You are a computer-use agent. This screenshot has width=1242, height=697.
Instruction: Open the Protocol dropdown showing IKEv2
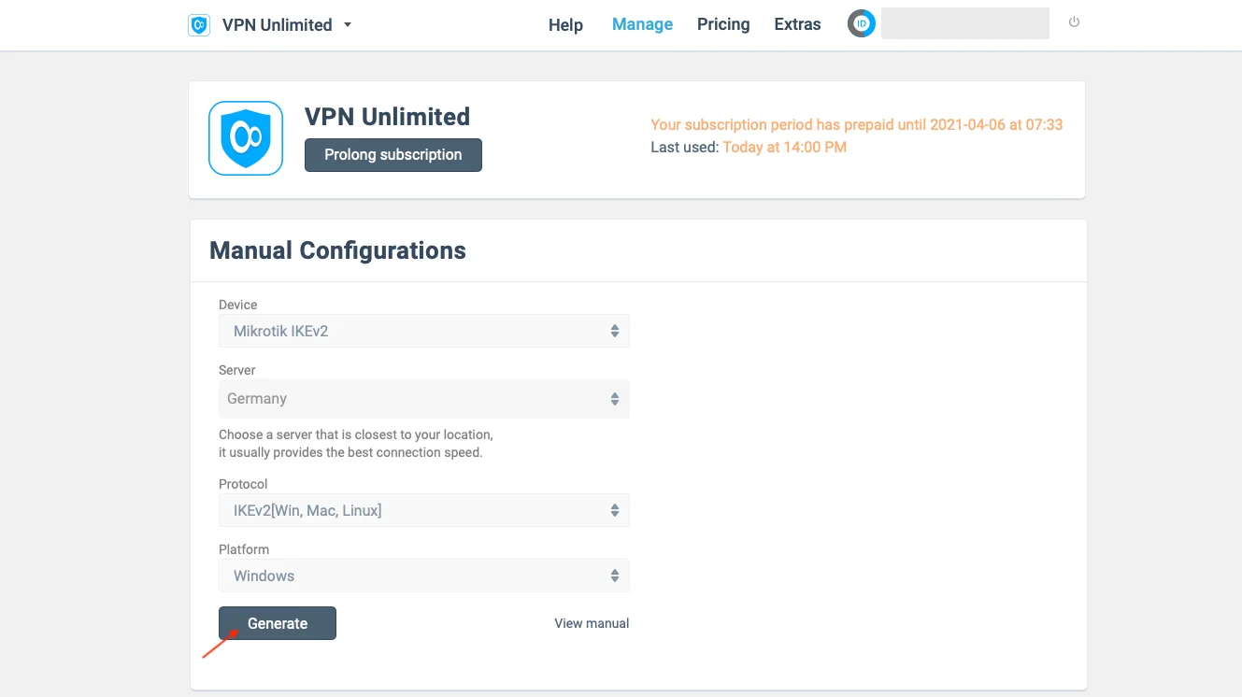[x=424, y=510]
